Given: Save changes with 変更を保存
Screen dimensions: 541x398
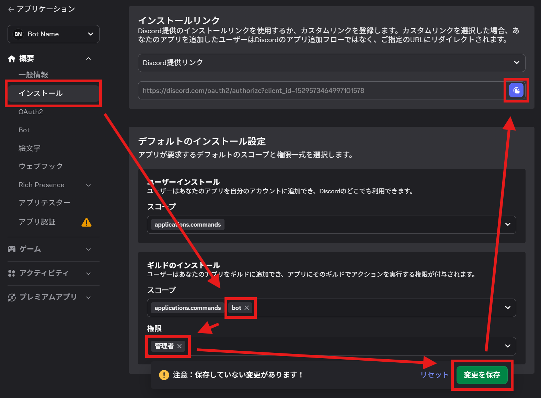Looking at the screenshot, I should tap(482, 375).
